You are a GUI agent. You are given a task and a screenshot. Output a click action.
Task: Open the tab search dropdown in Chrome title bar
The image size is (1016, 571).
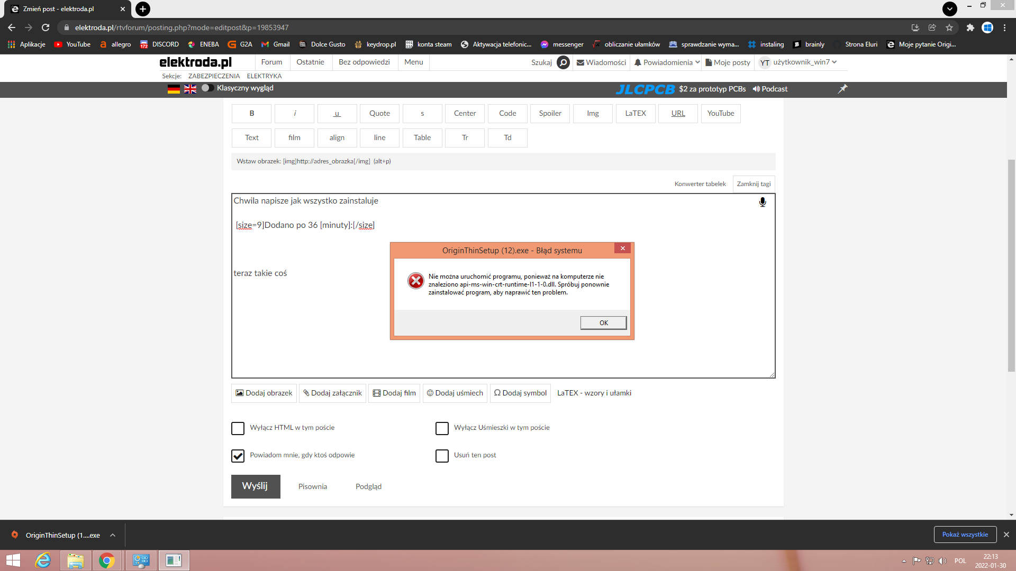click(x=950, y=9)
